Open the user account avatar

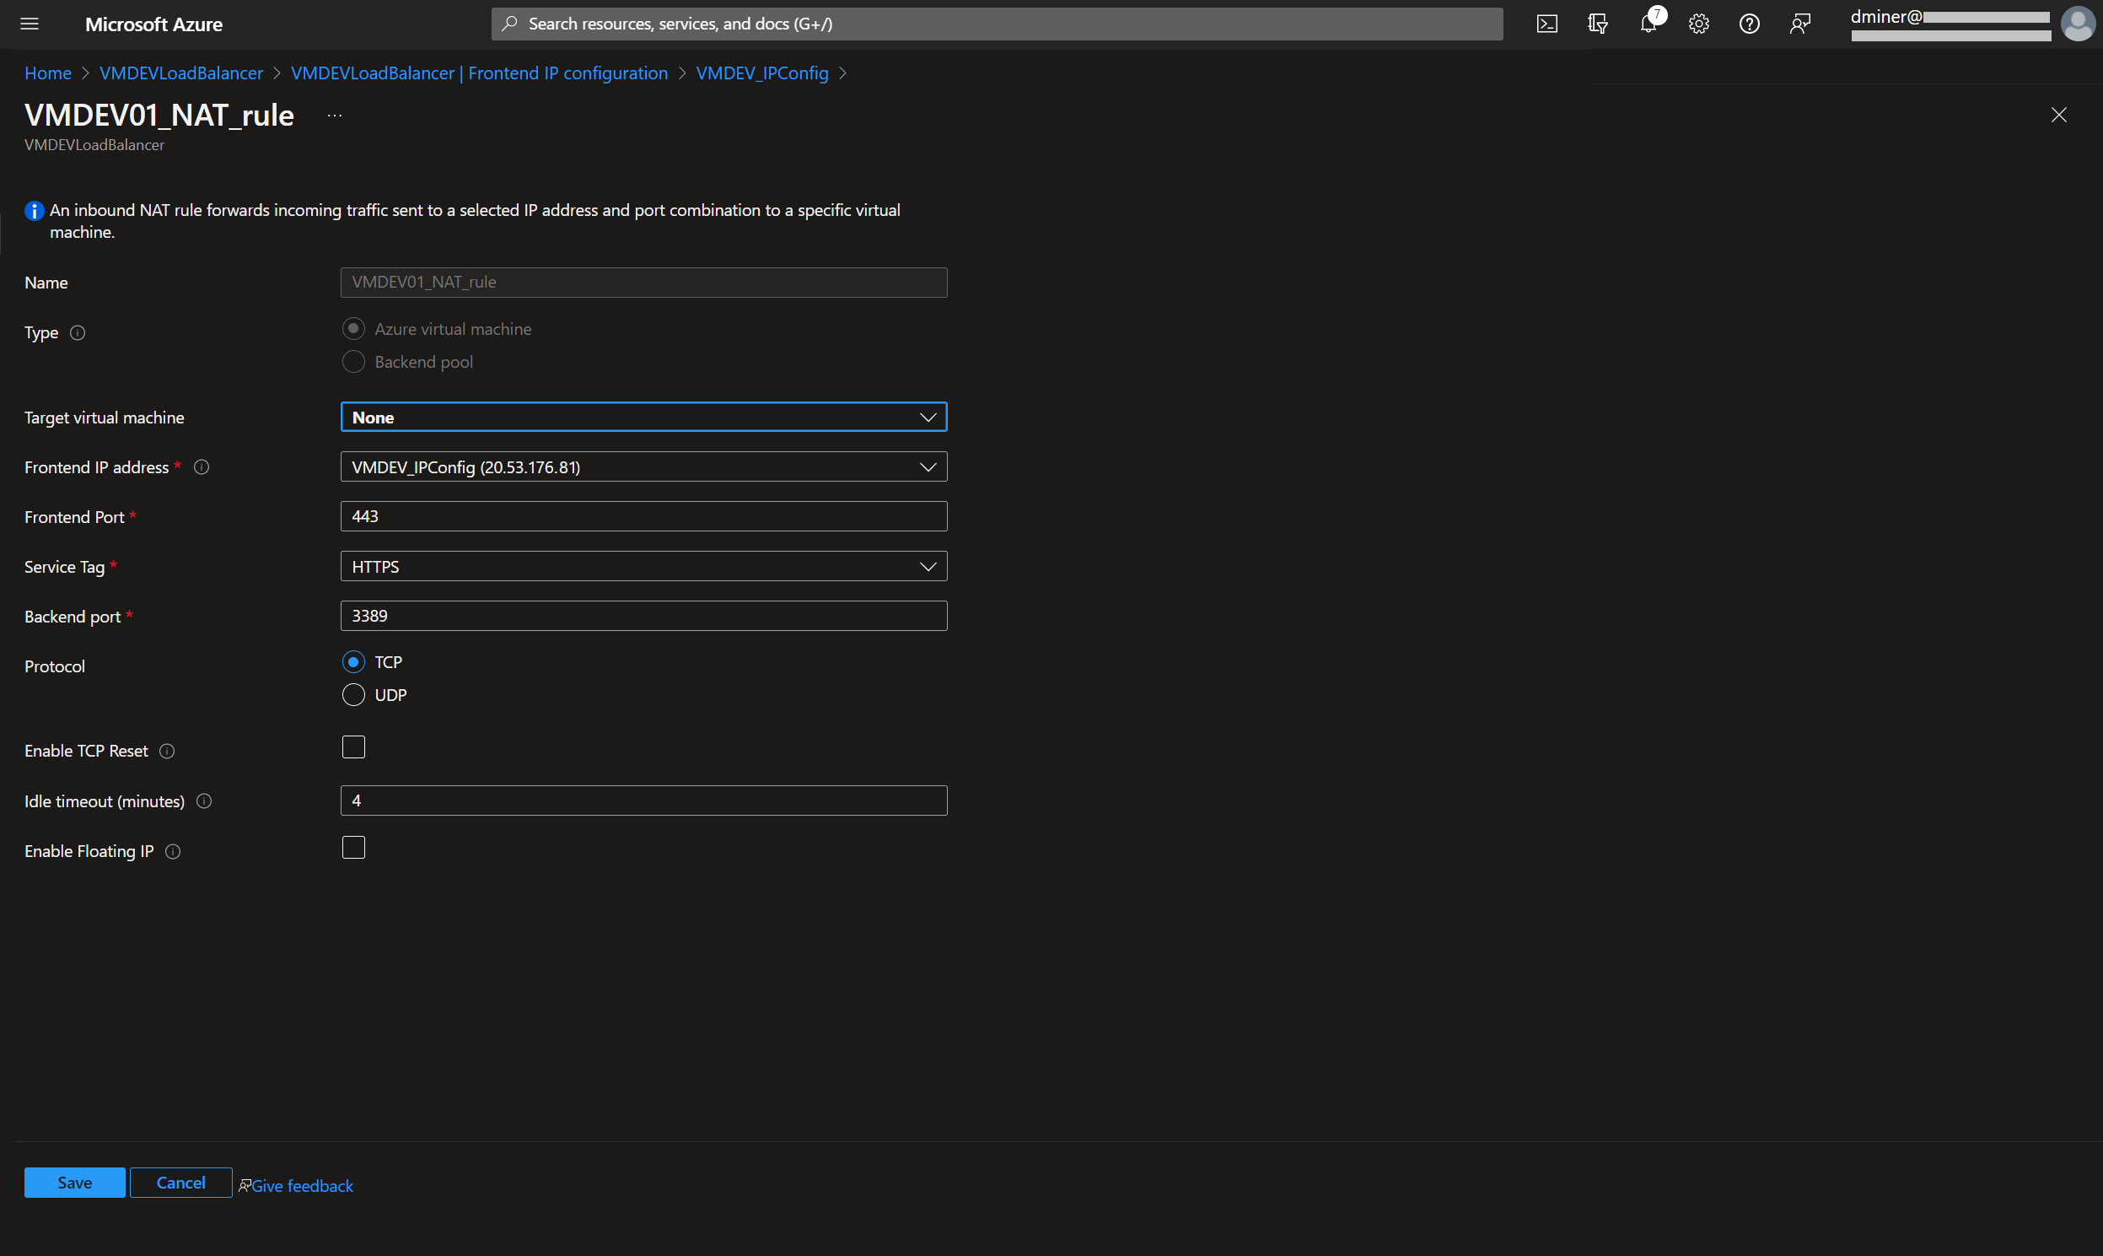click(x=2078, y=24)
